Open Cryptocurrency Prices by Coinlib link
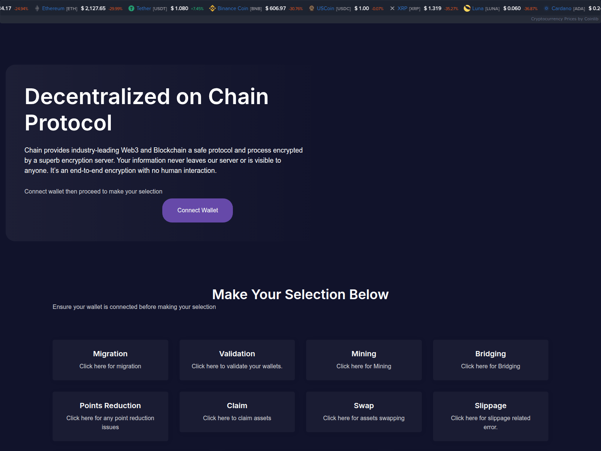601x451 pixels. (564, 19)
